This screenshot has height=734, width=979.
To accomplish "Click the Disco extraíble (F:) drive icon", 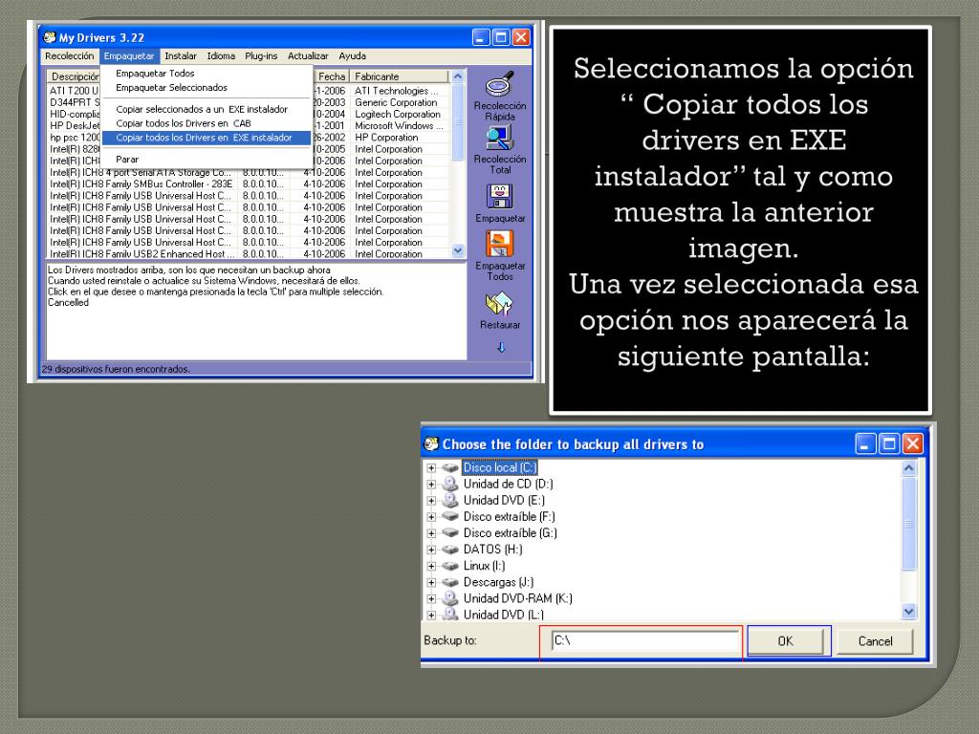I will tap(450, 517).
